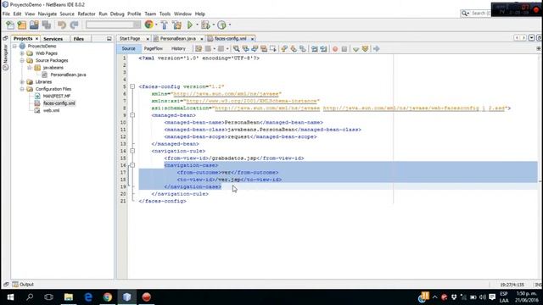Image resolution: width=543 pixels, height=305 pixels.
Task: Click the Find Selection magnifier icon
Action: coord(236,49)
